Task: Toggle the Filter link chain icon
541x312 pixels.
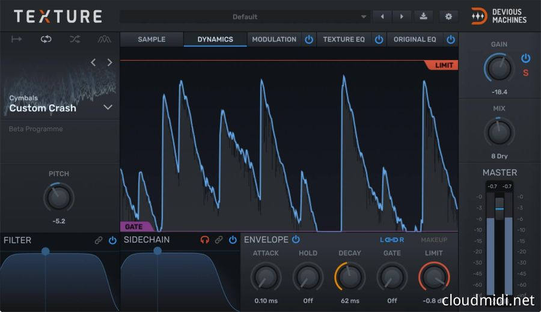Action: tap(99, 240)
